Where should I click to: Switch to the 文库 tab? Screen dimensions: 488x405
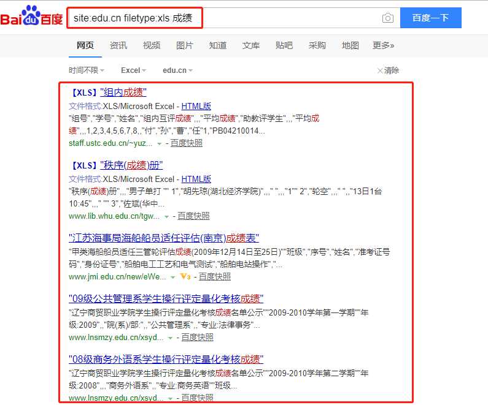[x=251, y=46]
